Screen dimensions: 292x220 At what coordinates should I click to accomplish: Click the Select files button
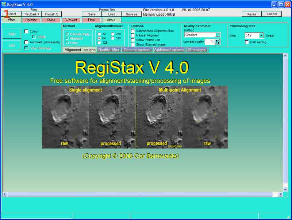click(12, 14)
